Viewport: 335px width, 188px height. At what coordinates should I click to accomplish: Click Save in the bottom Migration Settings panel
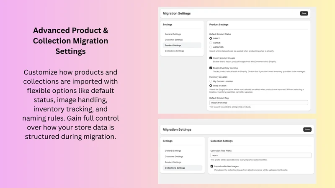coord(307,130)
